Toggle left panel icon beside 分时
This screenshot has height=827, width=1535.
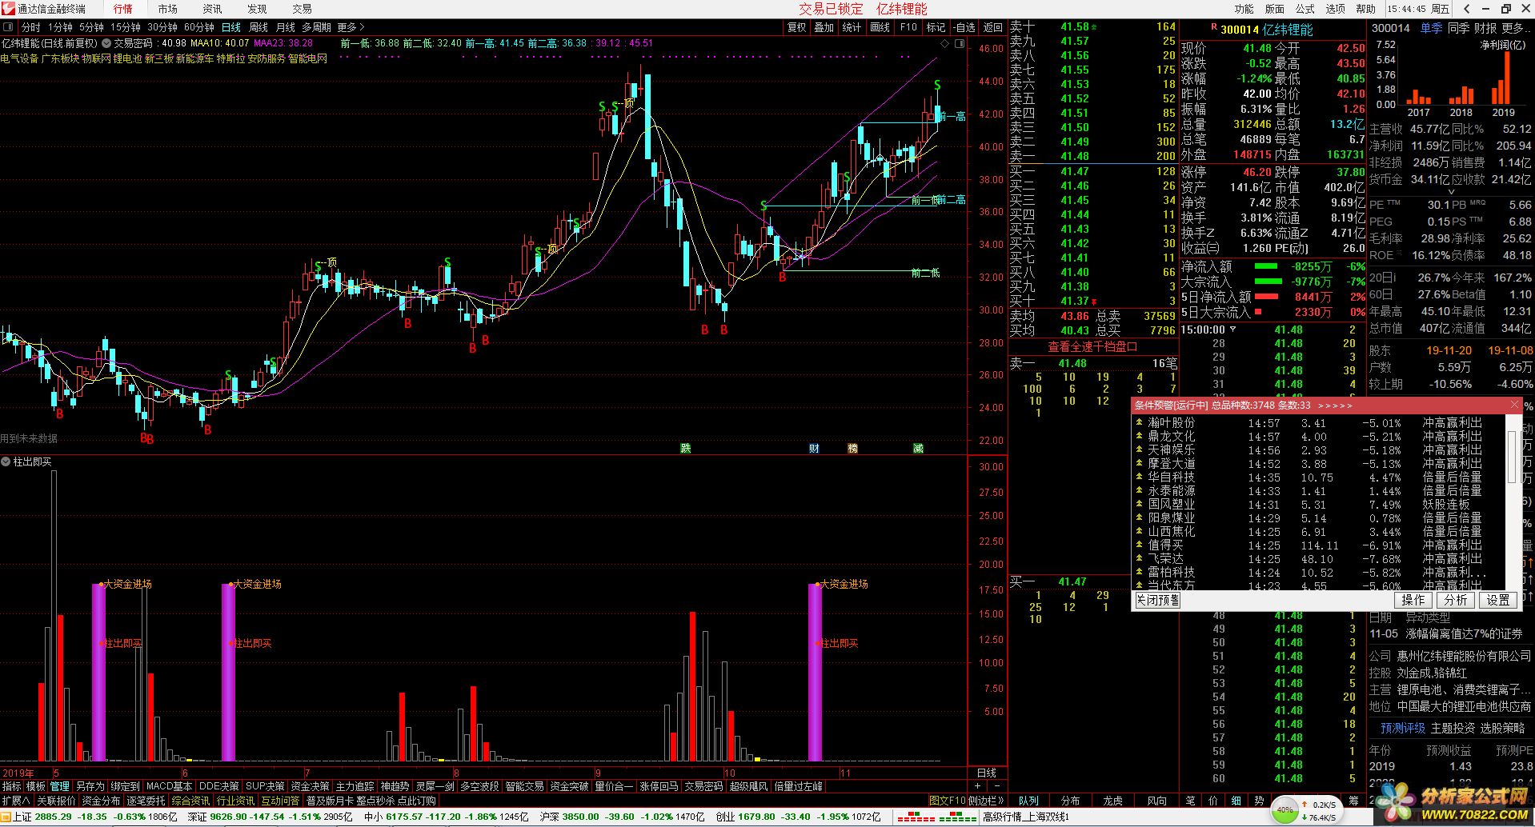pos(9,27)
